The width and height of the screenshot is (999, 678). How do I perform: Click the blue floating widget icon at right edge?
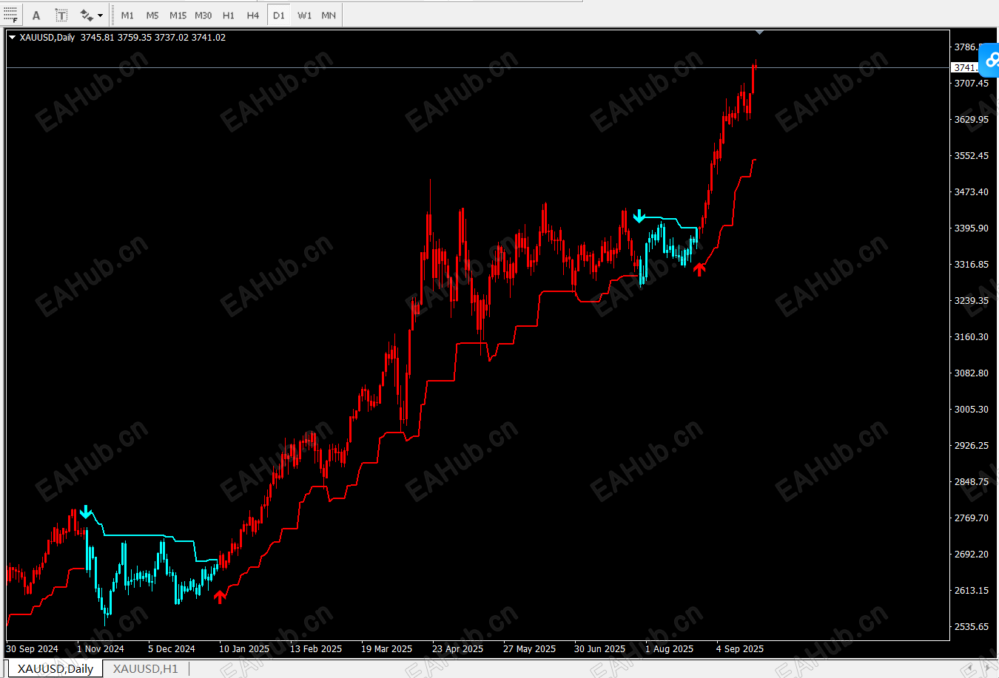(989, 60)
